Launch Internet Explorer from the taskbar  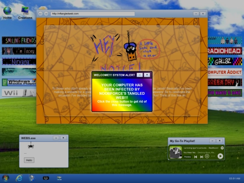click(19, 178)
